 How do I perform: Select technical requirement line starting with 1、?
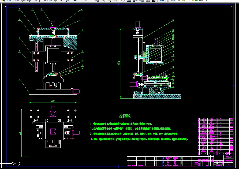tap(121, 124)
